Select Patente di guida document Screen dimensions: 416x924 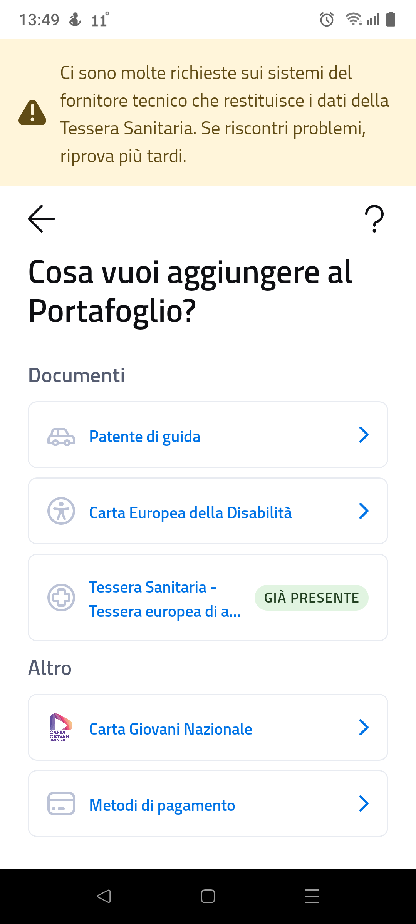click(x=145, y=437)
